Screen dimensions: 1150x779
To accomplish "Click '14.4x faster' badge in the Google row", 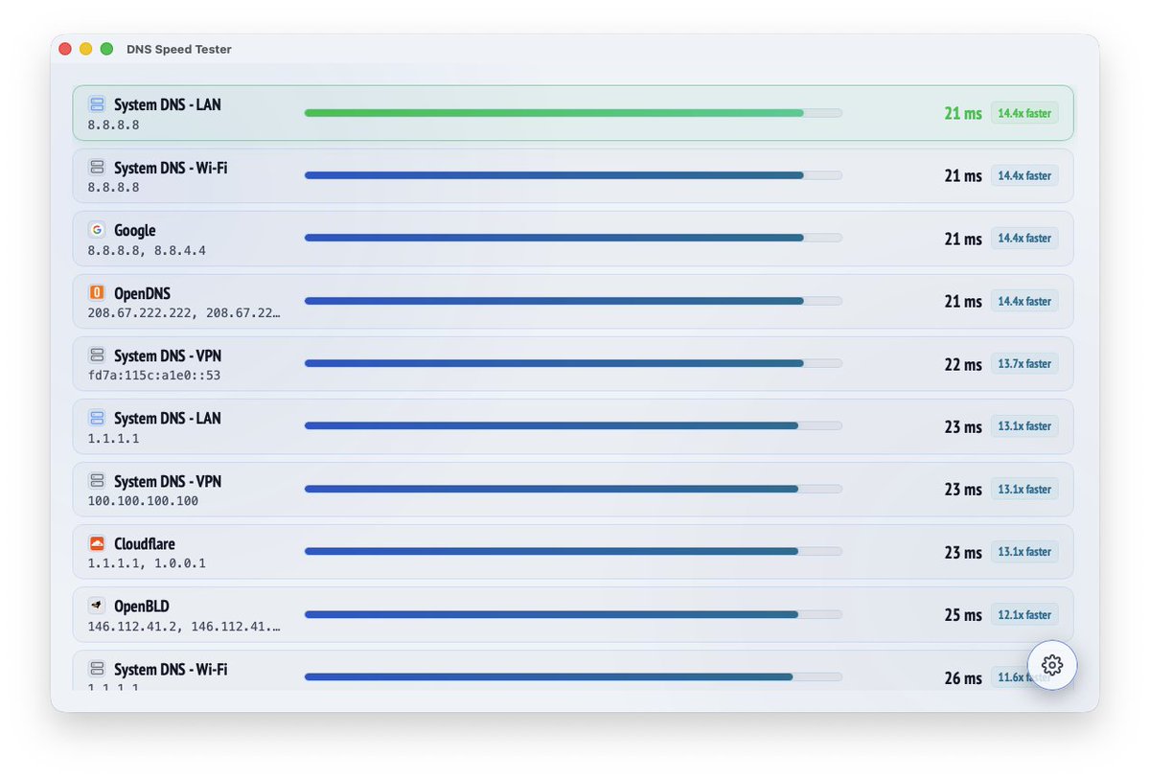I will [x=1024, y=238].
